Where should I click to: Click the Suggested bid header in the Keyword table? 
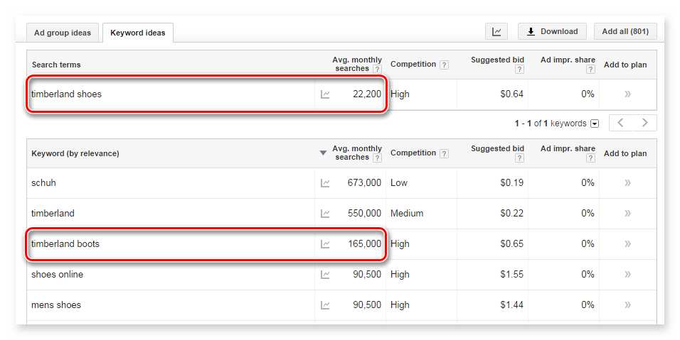[x=497, y=148]
